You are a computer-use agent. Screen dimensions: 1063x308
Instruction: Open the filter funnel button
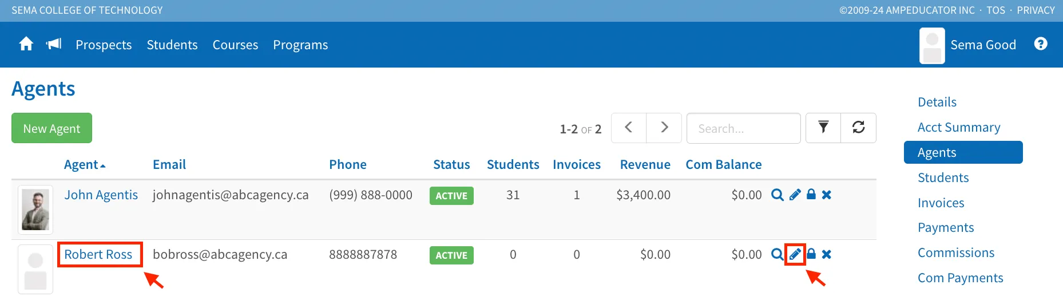tap(823, 128)
